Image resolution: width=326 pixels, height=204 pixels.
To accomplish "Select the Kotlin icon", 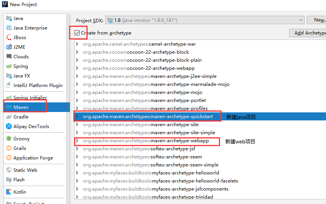I will click(x=9, y=192).
